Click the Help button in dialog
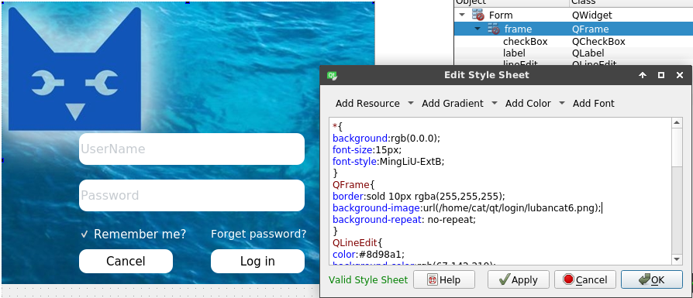 444,279
